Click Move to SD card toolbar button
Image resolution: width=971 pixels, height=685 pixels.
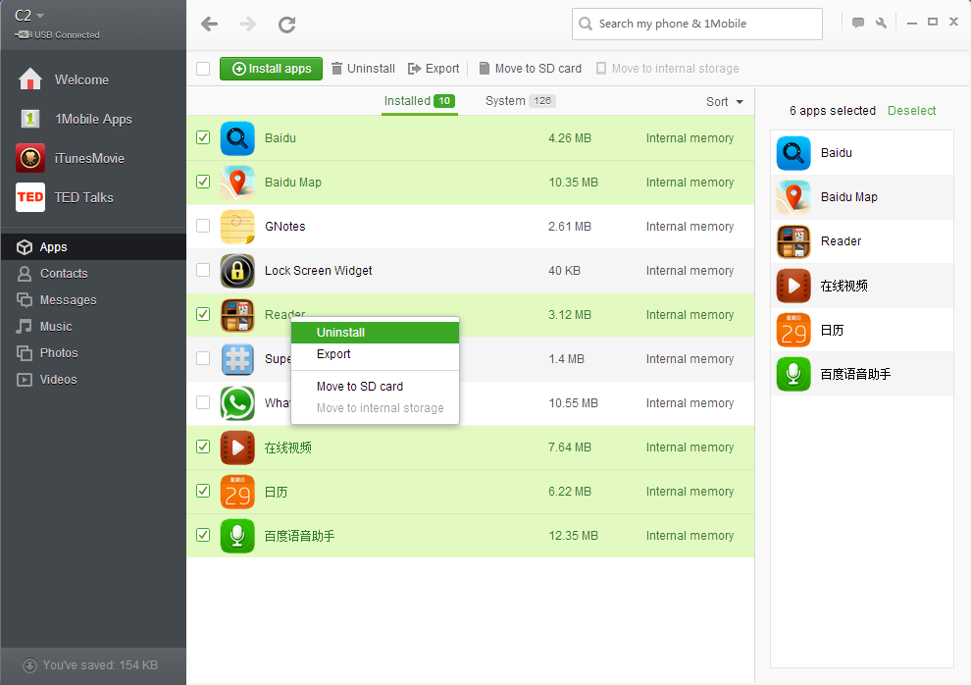530,69
